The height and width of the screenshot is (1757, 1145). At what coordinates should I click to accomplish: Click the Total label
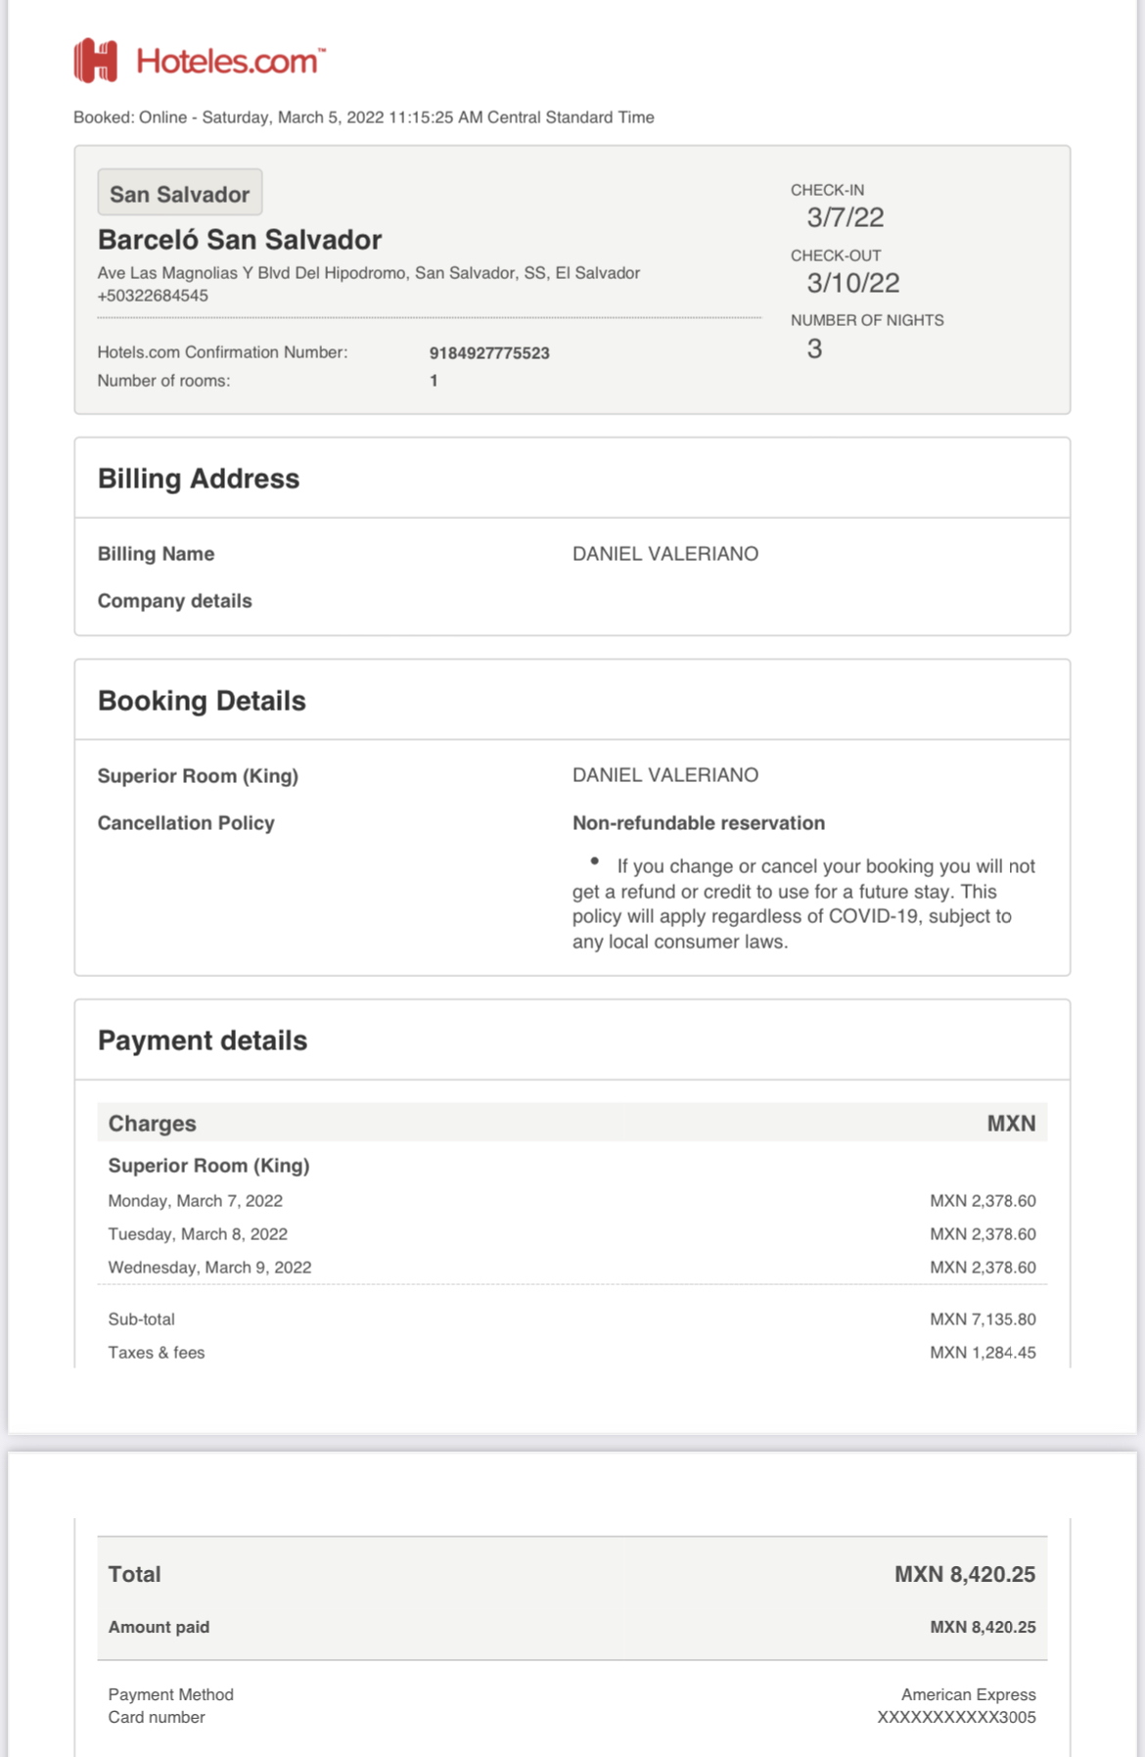coord(134,1574)
